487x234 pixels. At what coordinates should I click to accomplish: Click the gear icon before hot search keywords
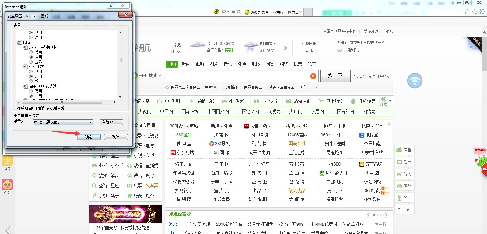click(x=167, y=87)
